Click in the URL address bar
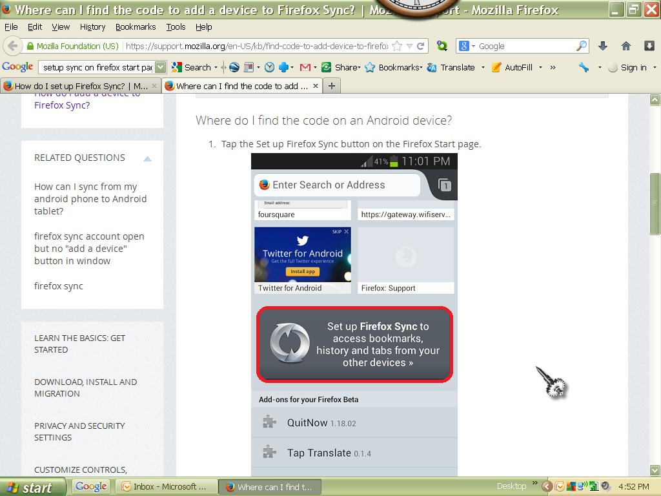Image resolution: width=661 pixels, height=496 pixels. 256,46
